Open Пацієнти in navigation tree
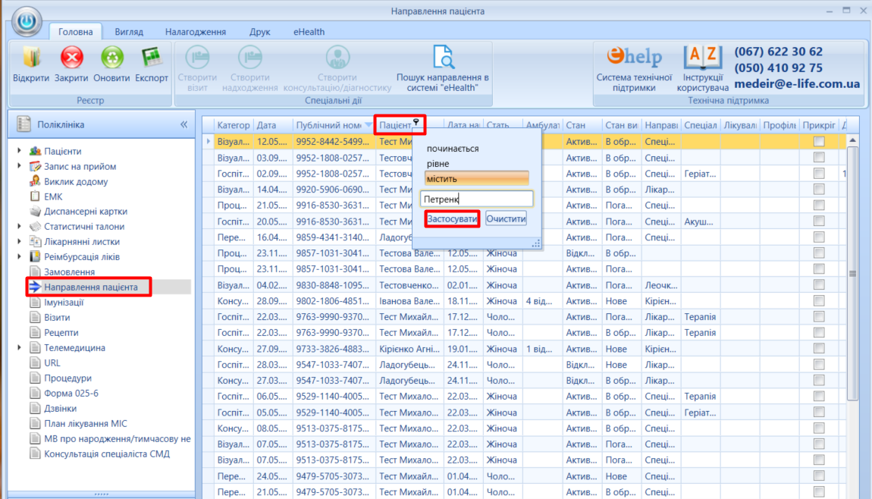Viewport: 872px width, 499px height. 62,152
